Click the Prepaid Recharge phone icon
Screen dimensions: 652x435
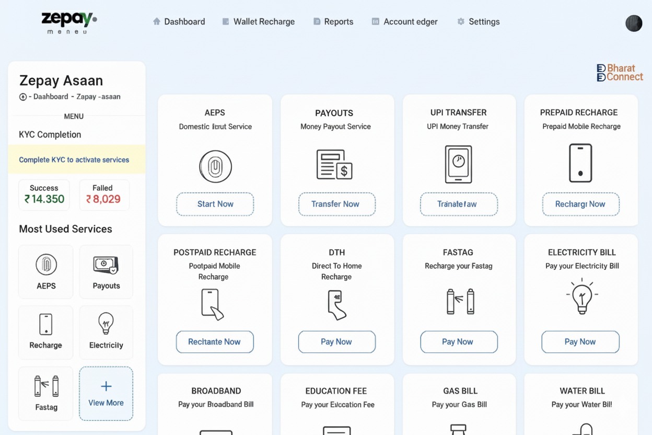click(x=580, y=163)
